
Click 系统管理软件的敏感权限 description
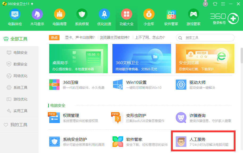click(x=81, y=121)
